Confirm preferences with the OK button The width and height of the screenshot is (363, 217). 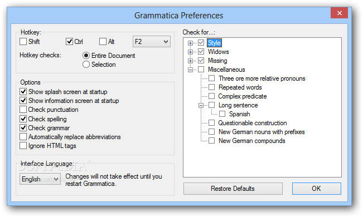coord(317,189)
